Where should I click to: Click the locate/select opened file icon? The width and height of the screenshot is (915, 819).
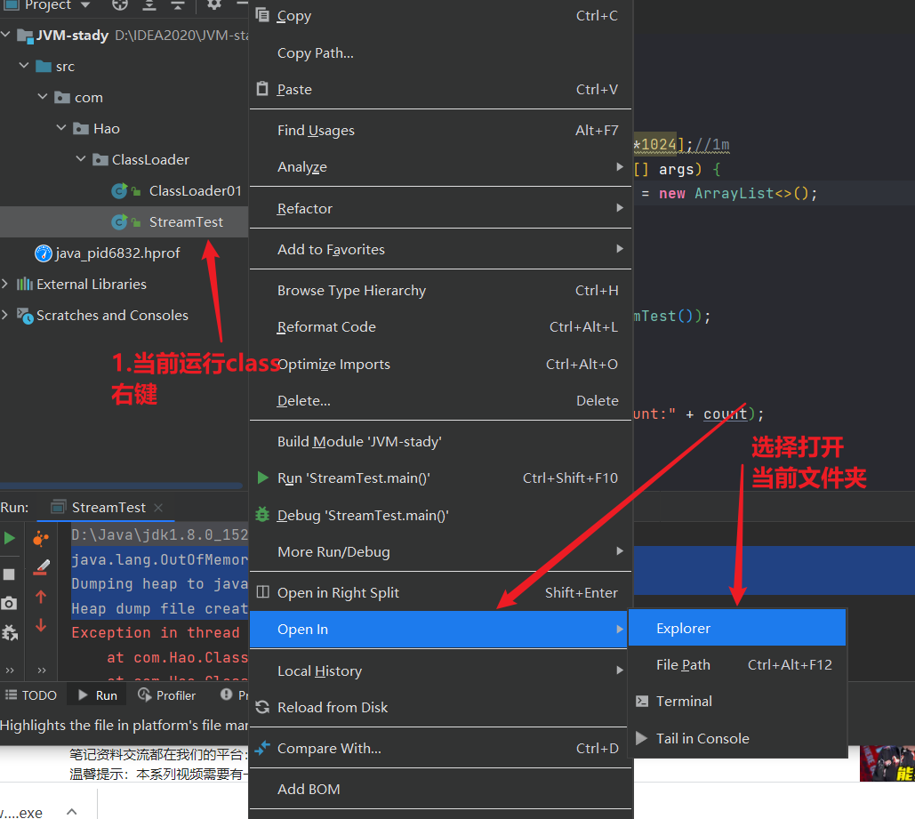click(120, 5)
